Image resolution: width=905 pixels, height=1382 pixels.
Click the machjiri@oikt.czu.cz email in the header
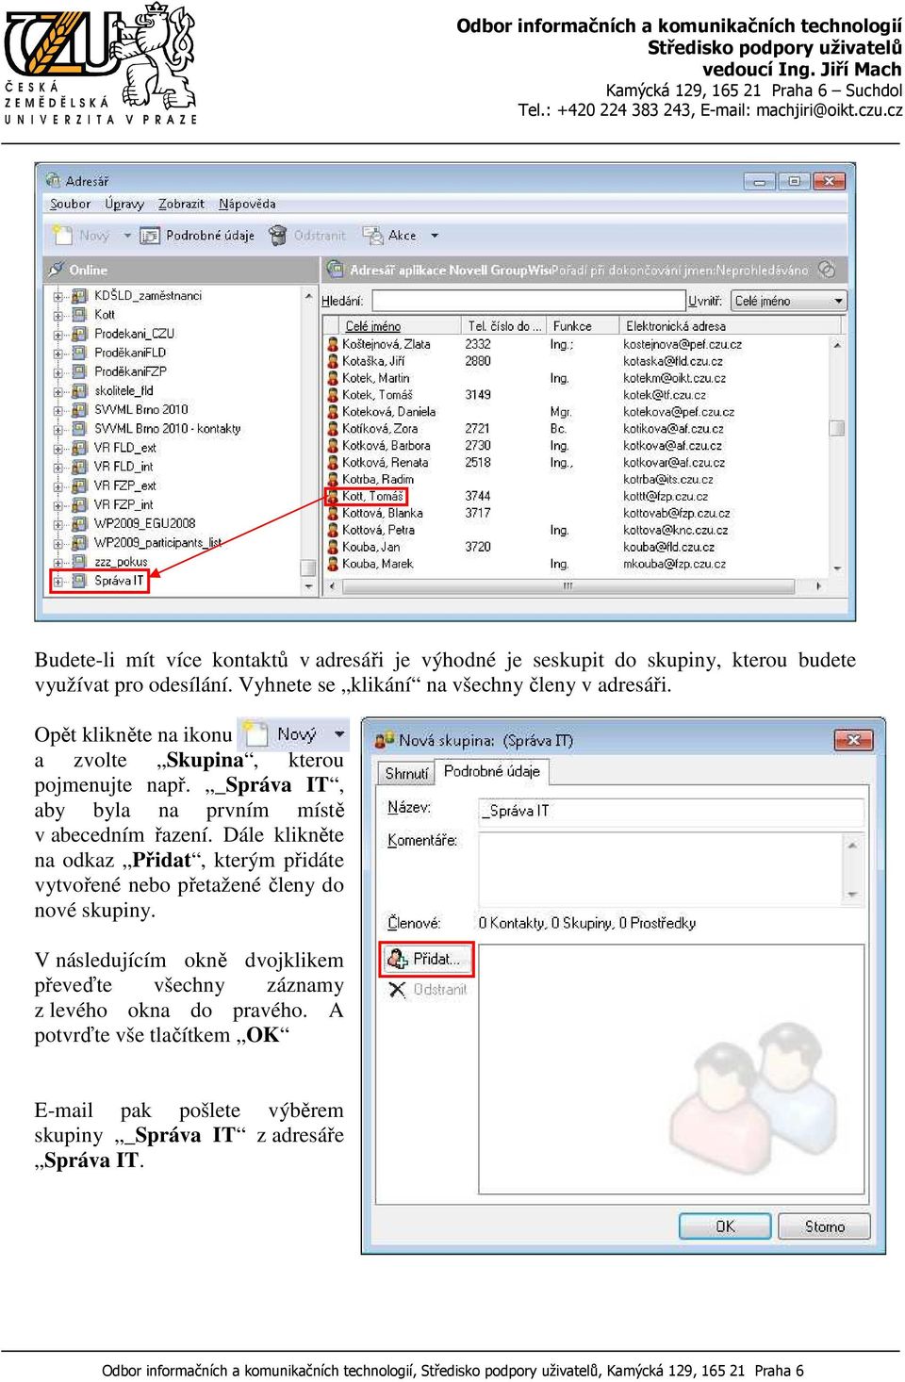(x=830, y=110)
